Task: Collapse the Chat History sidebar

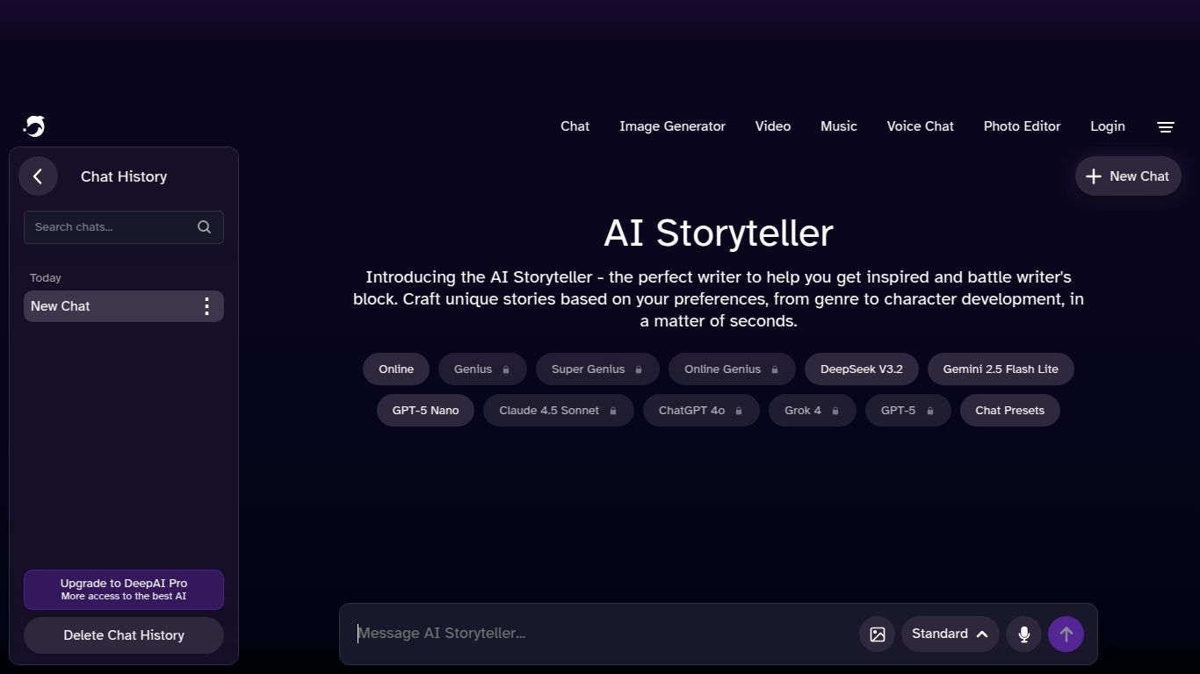Action: click(x=39, y=176)
